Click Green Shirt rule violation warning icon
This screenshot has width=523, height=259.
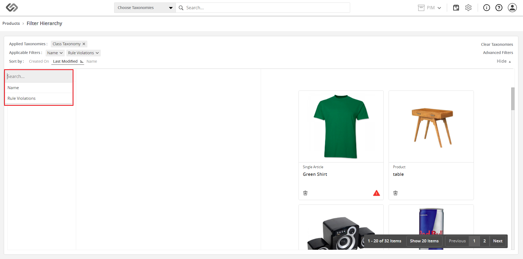376,193
